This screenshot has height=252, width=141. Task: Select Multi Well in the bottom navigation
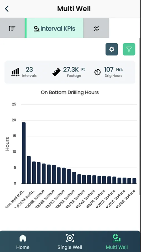coord(117,242)
